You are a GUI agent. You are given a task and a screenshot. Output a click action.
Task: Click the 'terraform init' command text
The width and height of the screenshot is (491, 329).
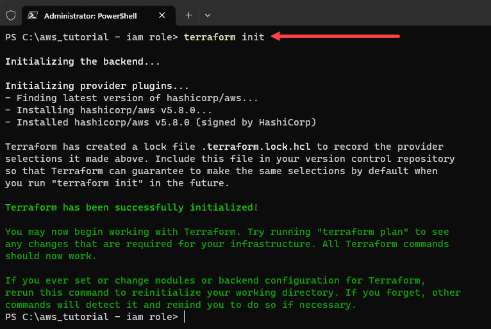pyautogui.click(x=224, y=37)
